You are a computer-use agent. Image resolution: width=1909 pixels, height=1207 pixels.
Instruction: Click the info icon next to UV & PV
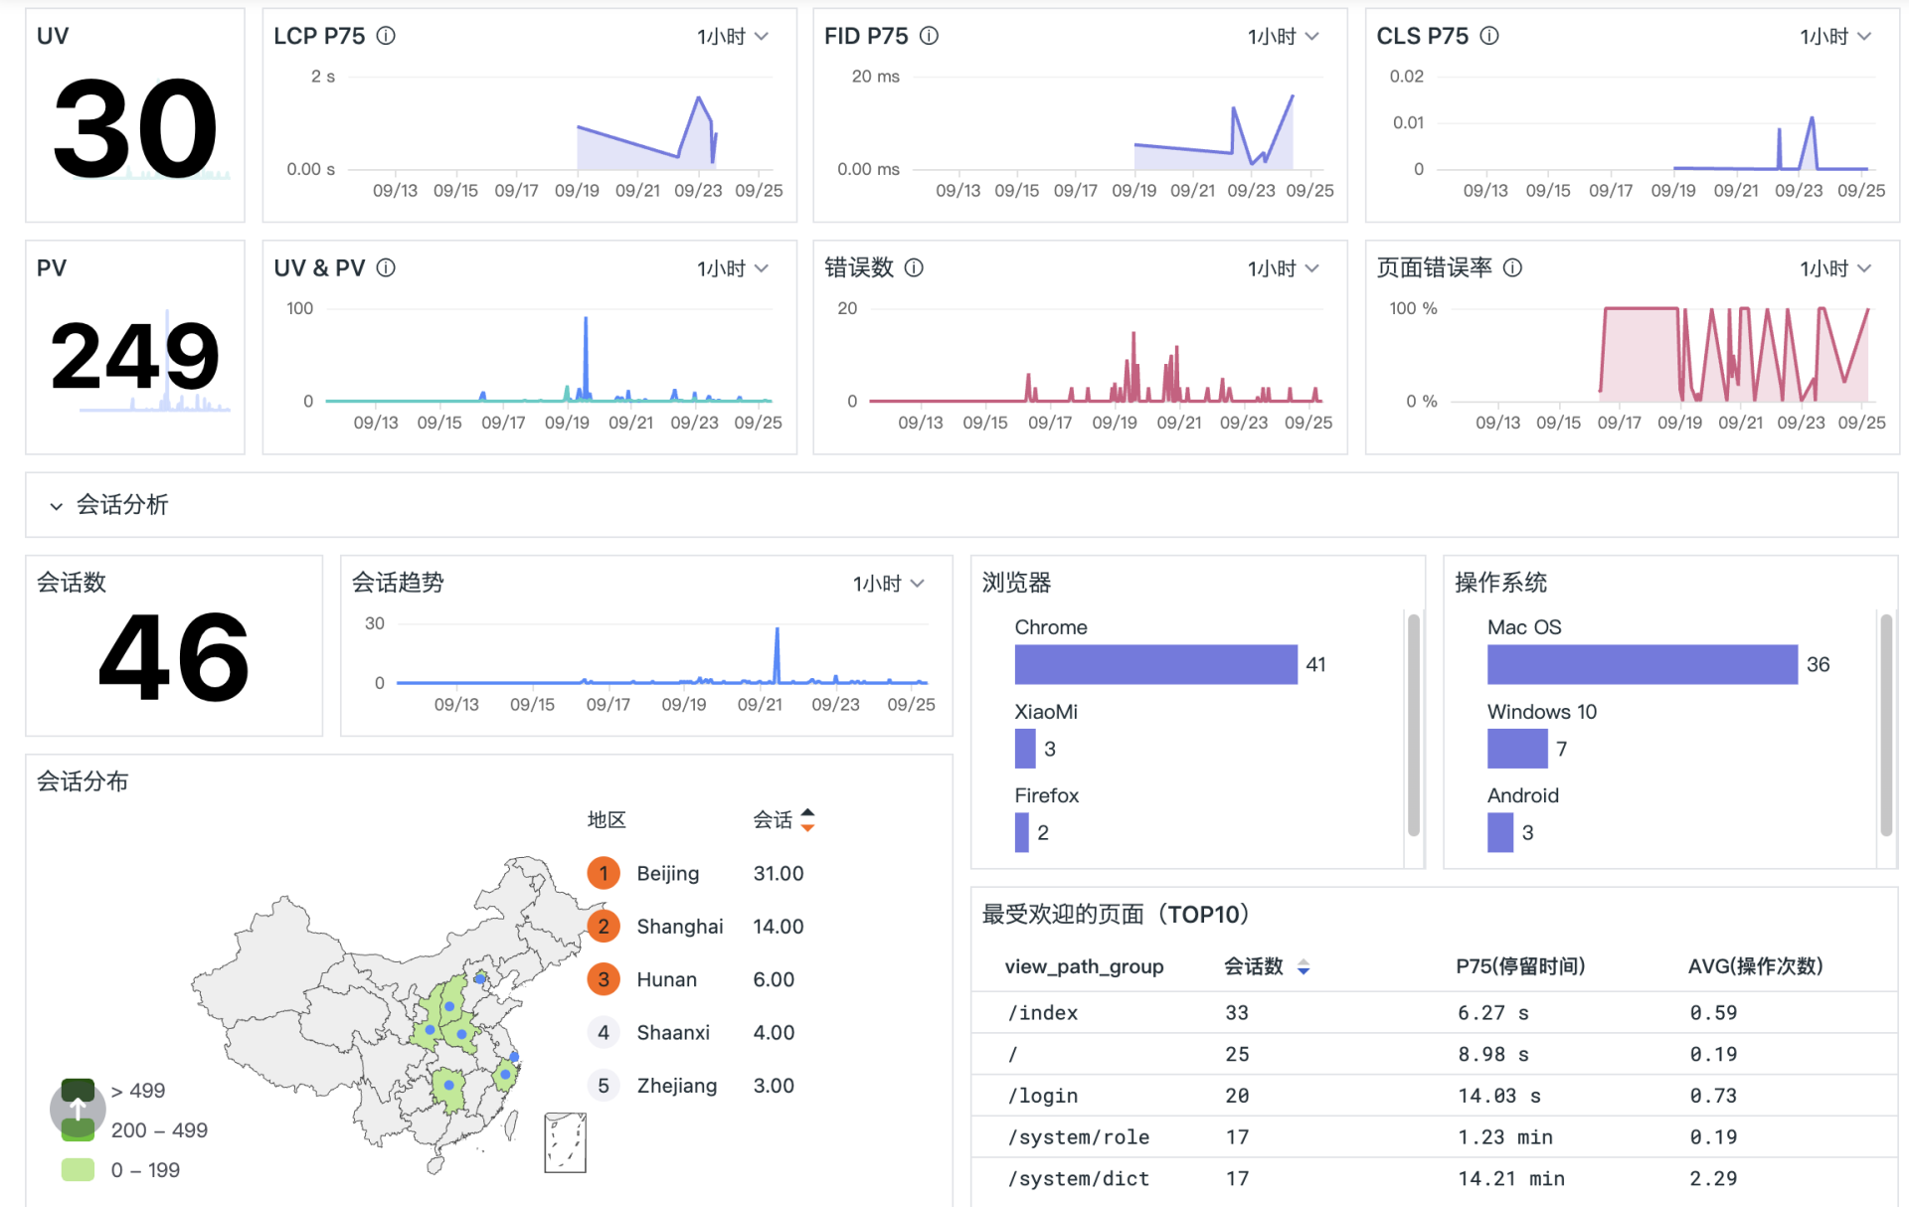387,267
